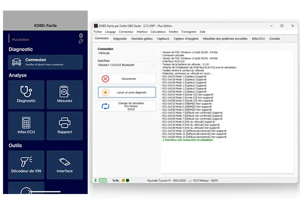Open the Mesures tile

point(65,95)
